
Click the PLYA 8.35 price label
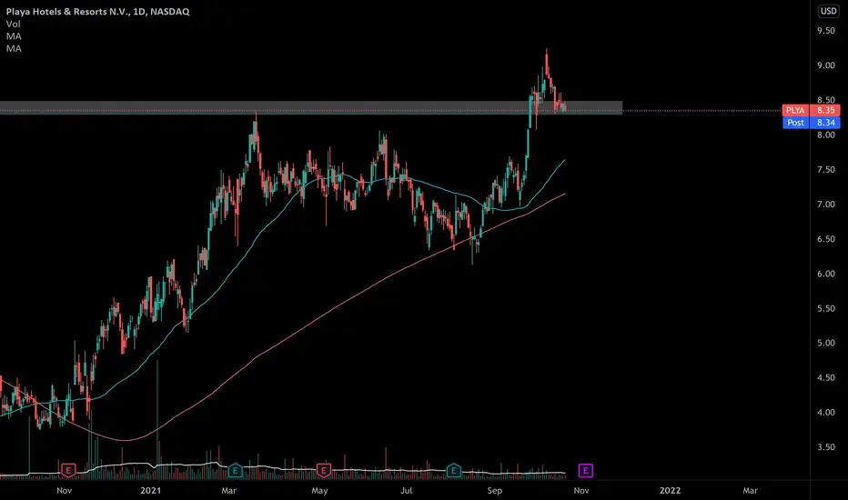812,110
